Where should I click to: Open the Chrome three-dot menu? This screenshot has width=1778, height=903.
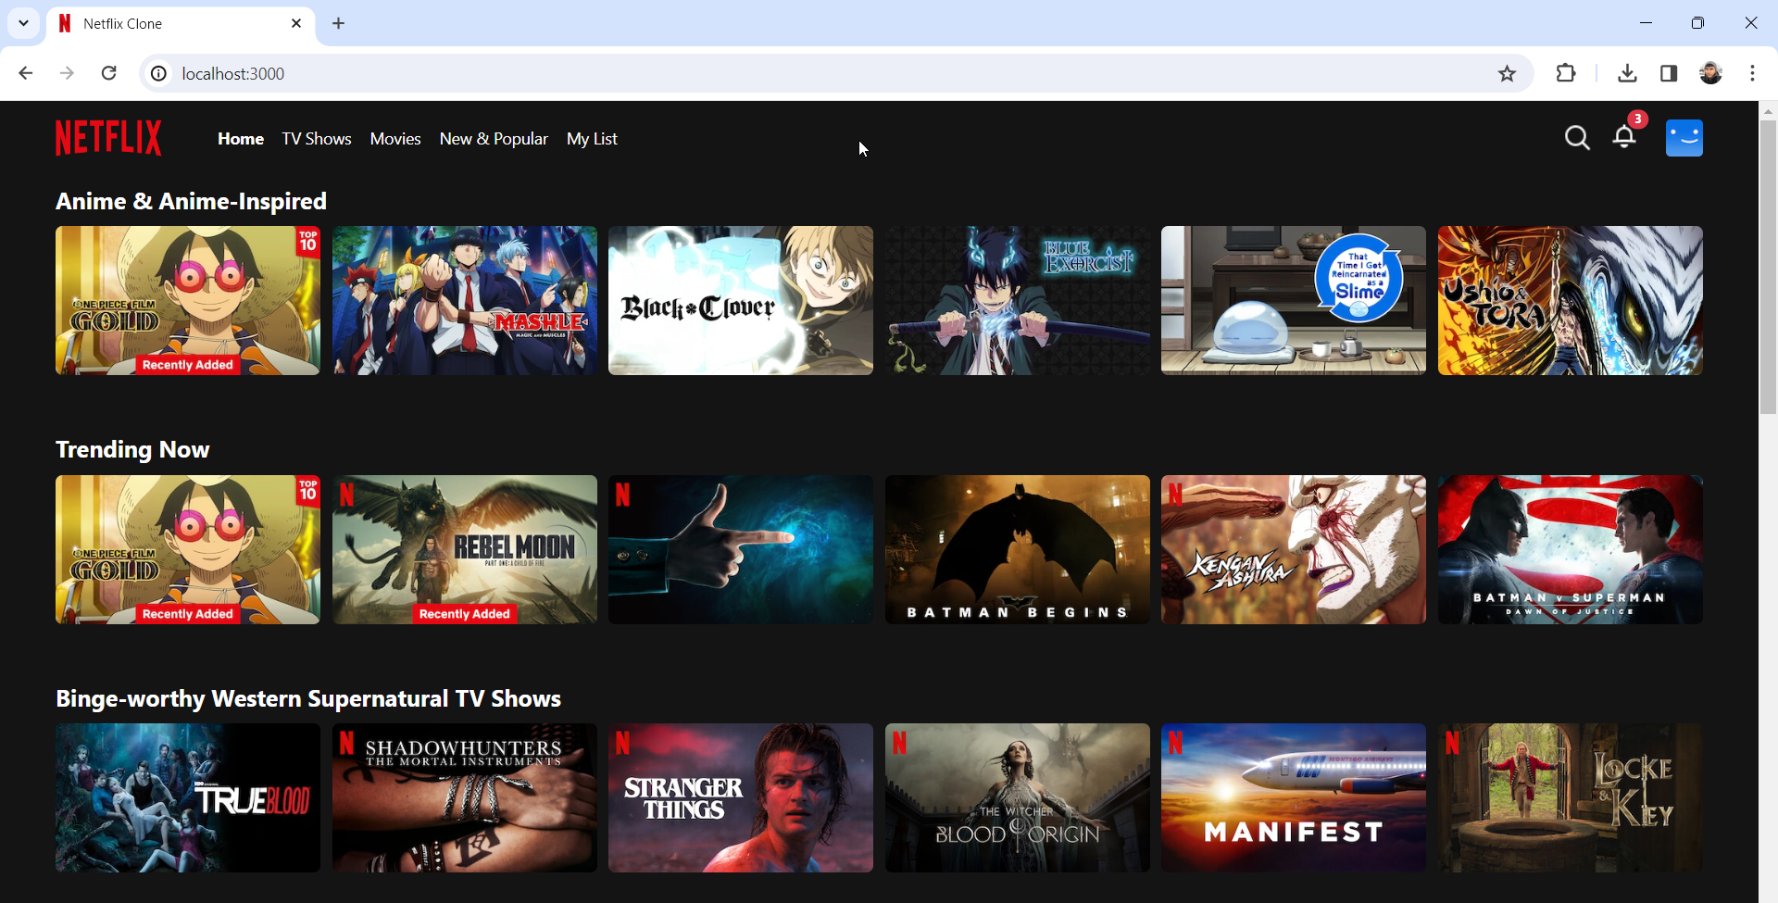(1752, 73)
